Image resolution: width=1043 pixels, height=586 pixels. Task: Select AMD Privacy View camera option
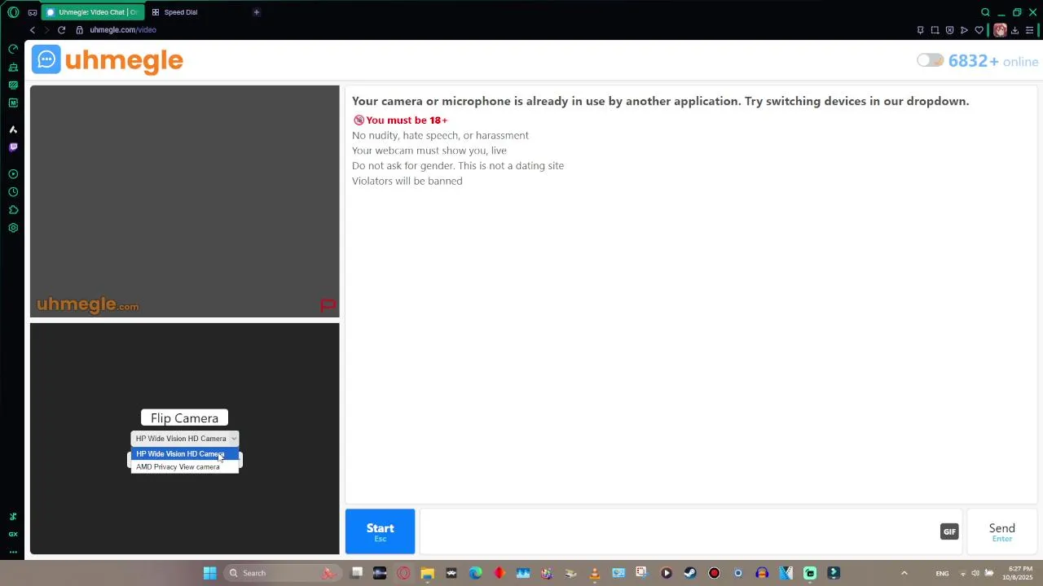(x=185, y=467)
